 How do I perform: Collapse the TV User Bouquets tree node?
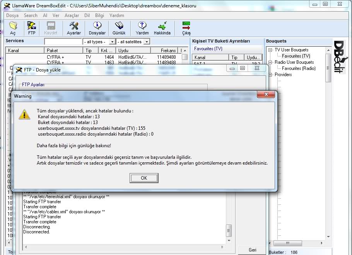[270, 50]
